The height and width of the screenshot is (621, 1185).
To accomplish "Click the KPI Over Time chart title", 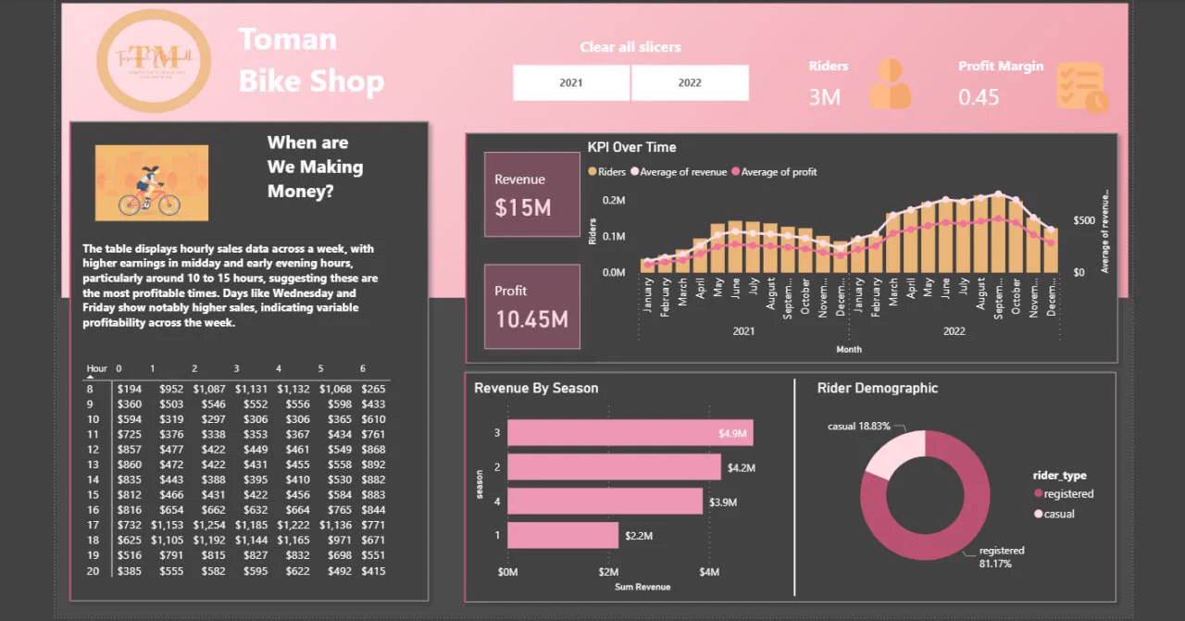I will [632, 147].
